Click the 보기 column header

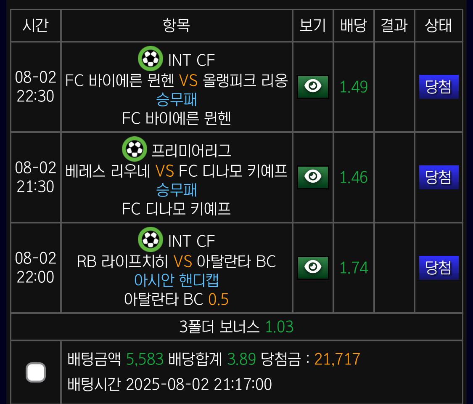pyautogui.click(x=313, y=25)
